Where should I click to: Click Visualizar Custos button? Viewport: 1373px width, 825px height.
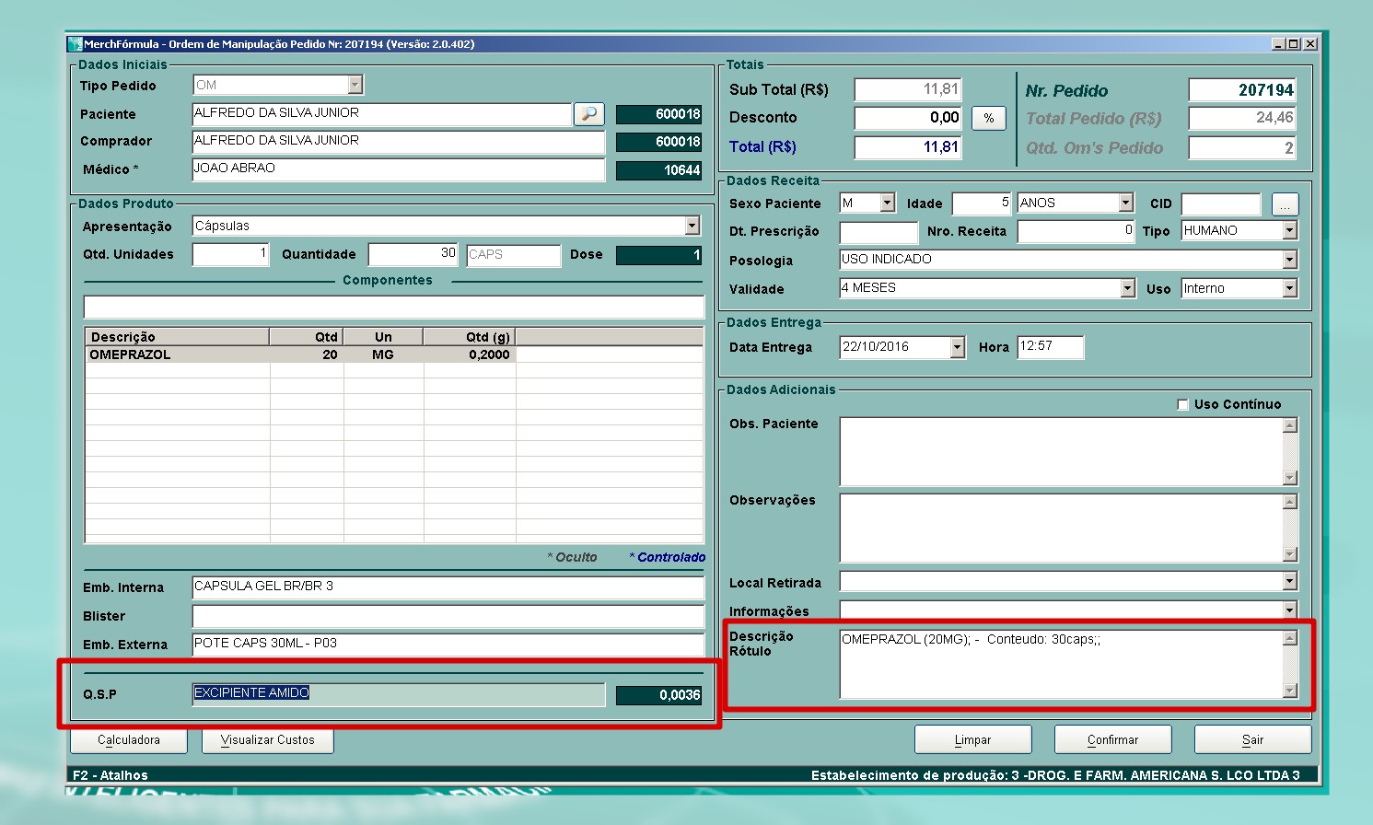pos(267,739)
